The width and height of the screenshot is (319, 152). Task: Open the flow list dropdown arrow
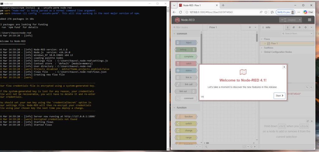(x=255, y=27)
